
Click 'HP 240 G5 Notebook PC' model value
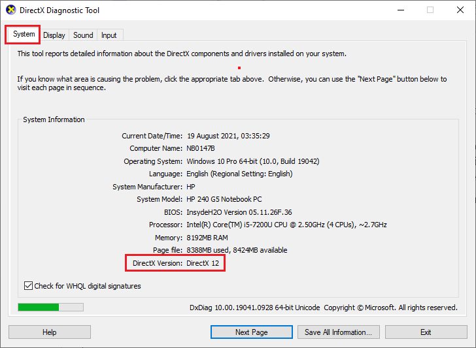224,200
